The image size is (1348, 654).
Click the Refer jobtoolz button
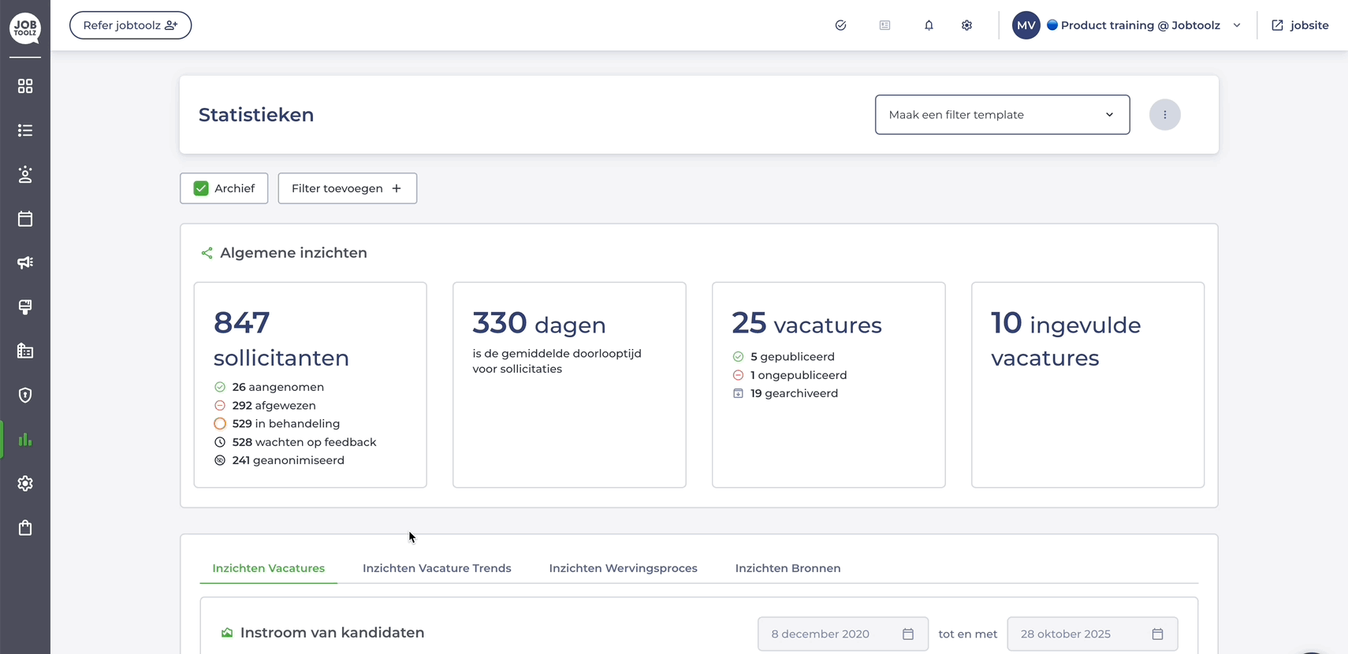point(130,25)
